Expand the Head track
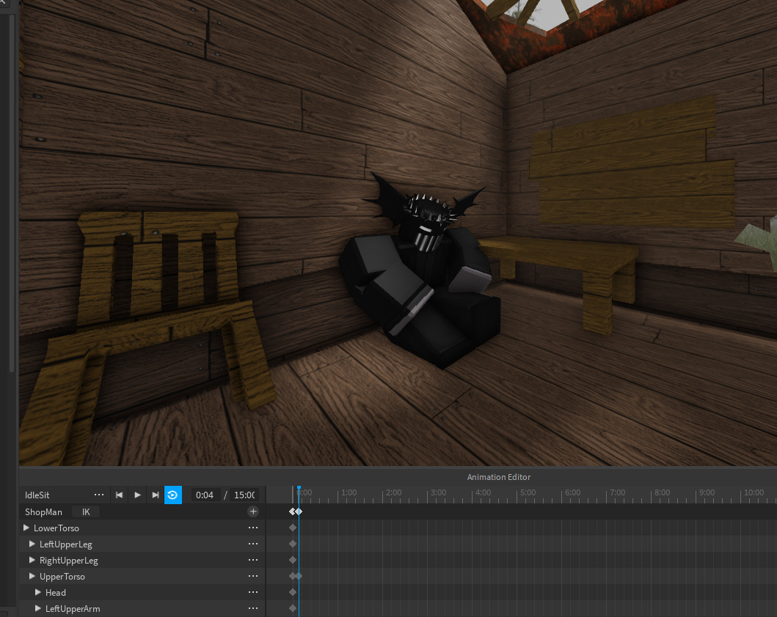 38,593
